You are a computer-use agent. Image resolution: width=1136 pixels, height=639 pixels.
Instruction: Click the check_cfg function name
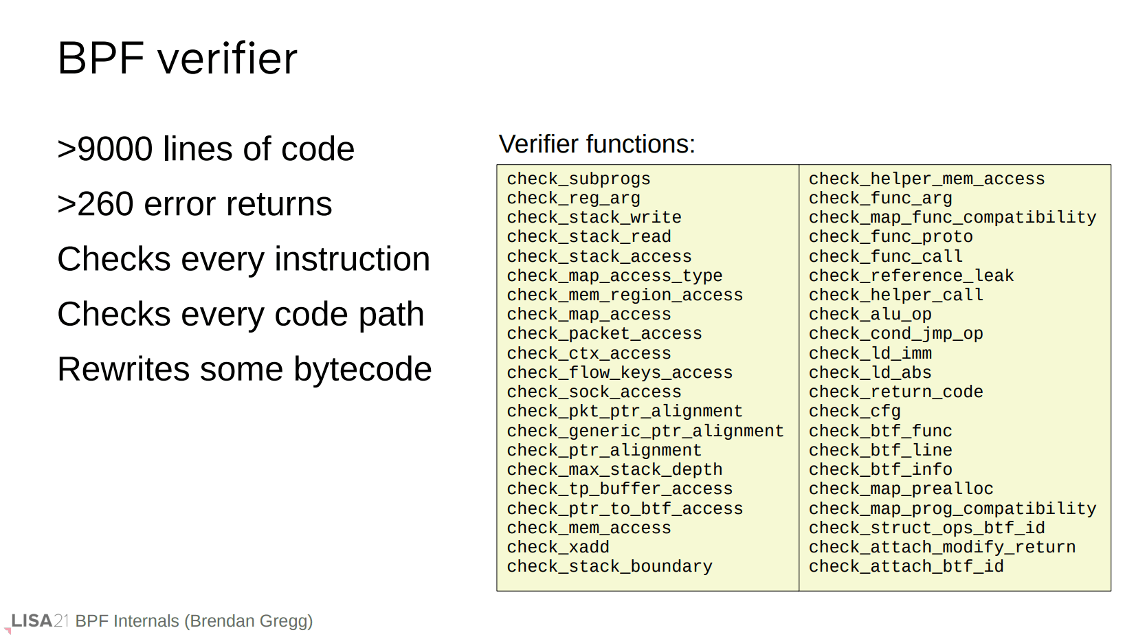tap(854, 411)
